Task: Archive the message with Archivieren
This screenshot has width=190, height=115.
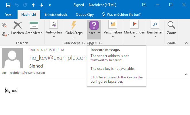Action: (x=34, y=28)
